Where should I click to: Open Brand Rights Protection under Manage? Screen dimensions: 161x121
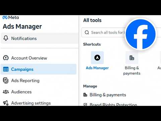(x=113, y=105)
